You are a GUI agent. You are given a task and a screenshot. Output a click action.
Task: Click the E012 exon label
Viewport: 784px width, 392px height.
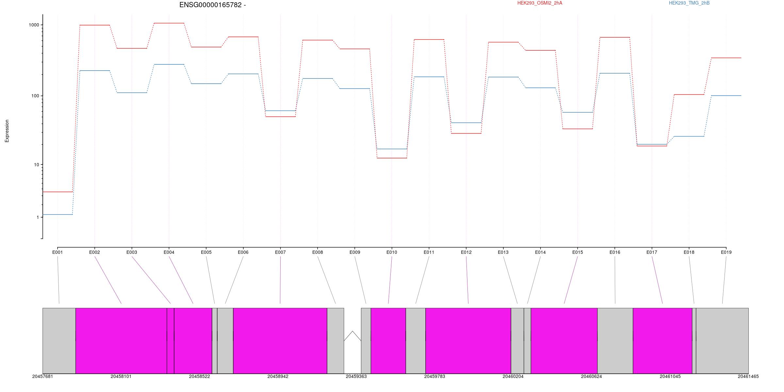point(466,252)
